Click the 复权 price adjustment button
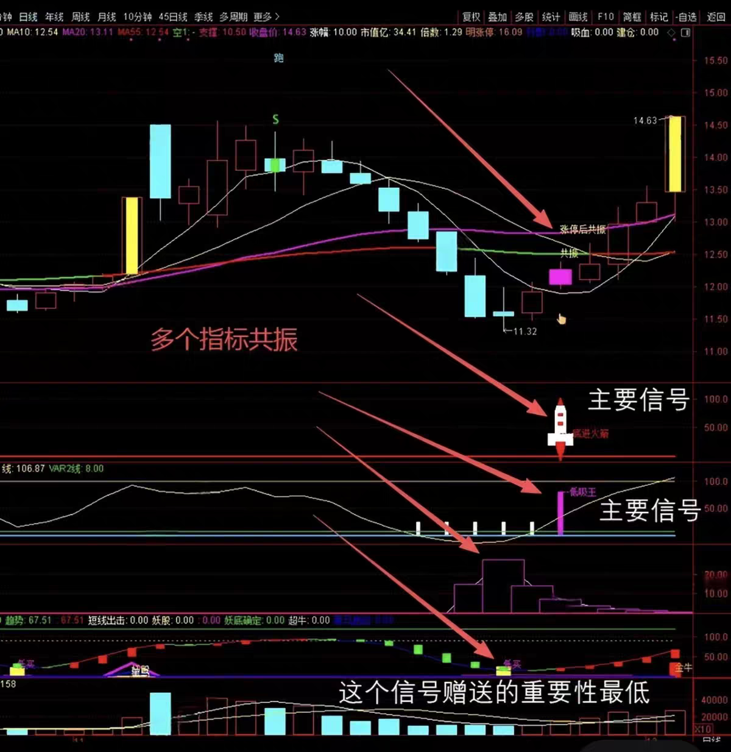 (471, 17)
